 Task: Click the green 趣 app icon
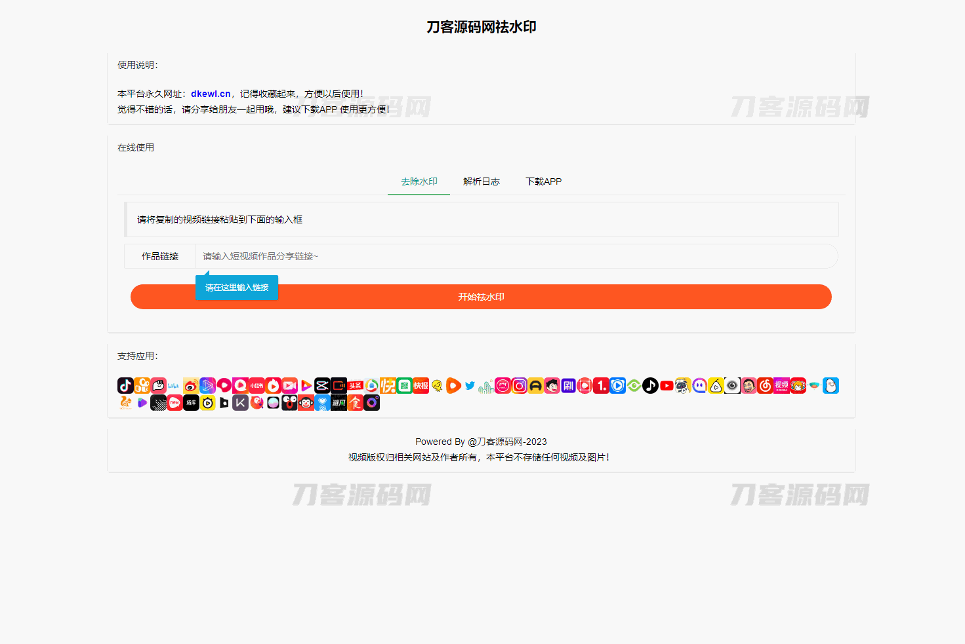(404, 386)
